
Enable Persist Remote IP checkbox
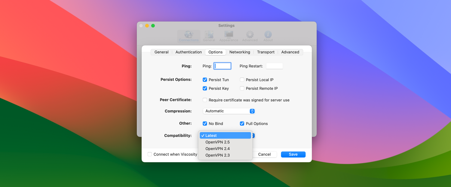(x=242, y=89)
